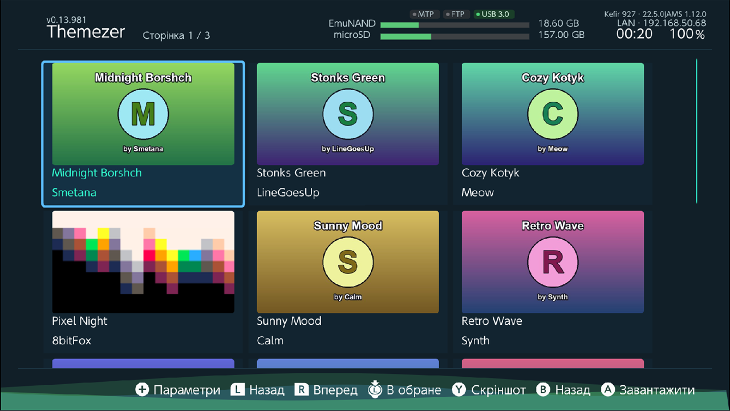The height and width of the screenshot is (411, 730).
Task: Click the S circle icon on Stonks Green
Action: click(x=348, y=115)
